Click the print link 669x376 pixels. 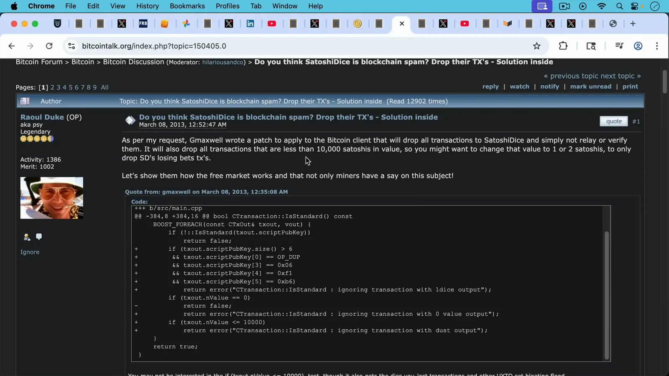[630, 86]
